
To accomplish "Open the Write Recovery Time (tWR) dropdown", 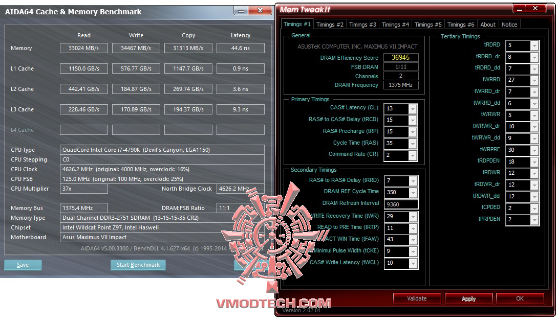I will point(413,216).
